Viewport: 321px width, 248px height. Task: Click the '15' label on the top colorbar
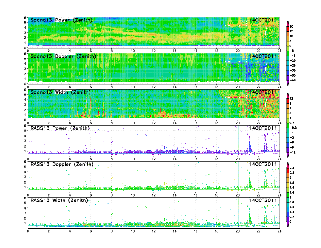[291, 31]
